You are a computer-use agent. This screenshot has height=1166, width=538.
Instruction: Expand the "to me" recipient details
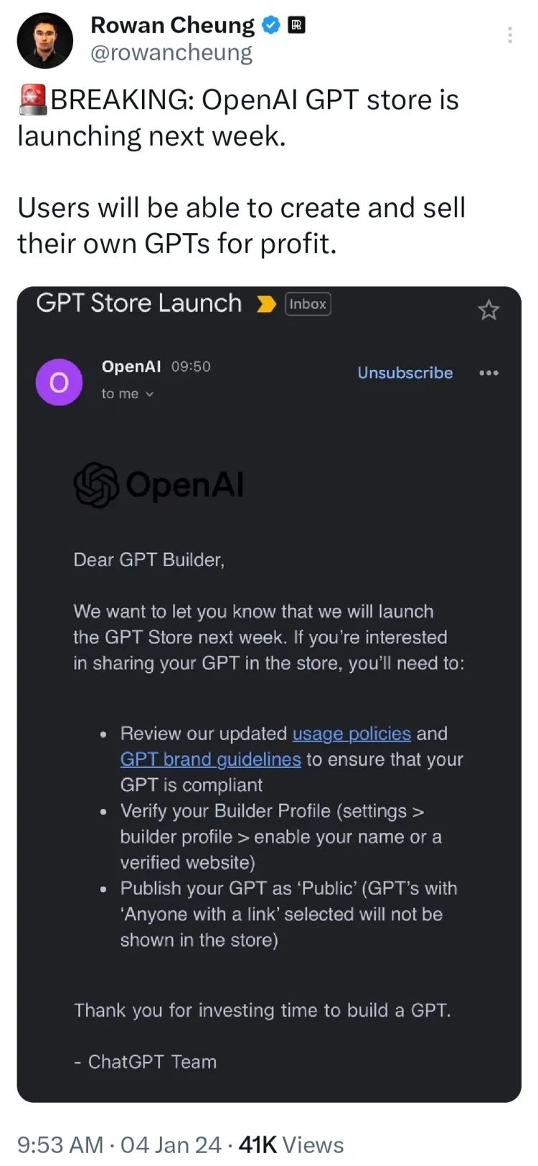(128, 394)
